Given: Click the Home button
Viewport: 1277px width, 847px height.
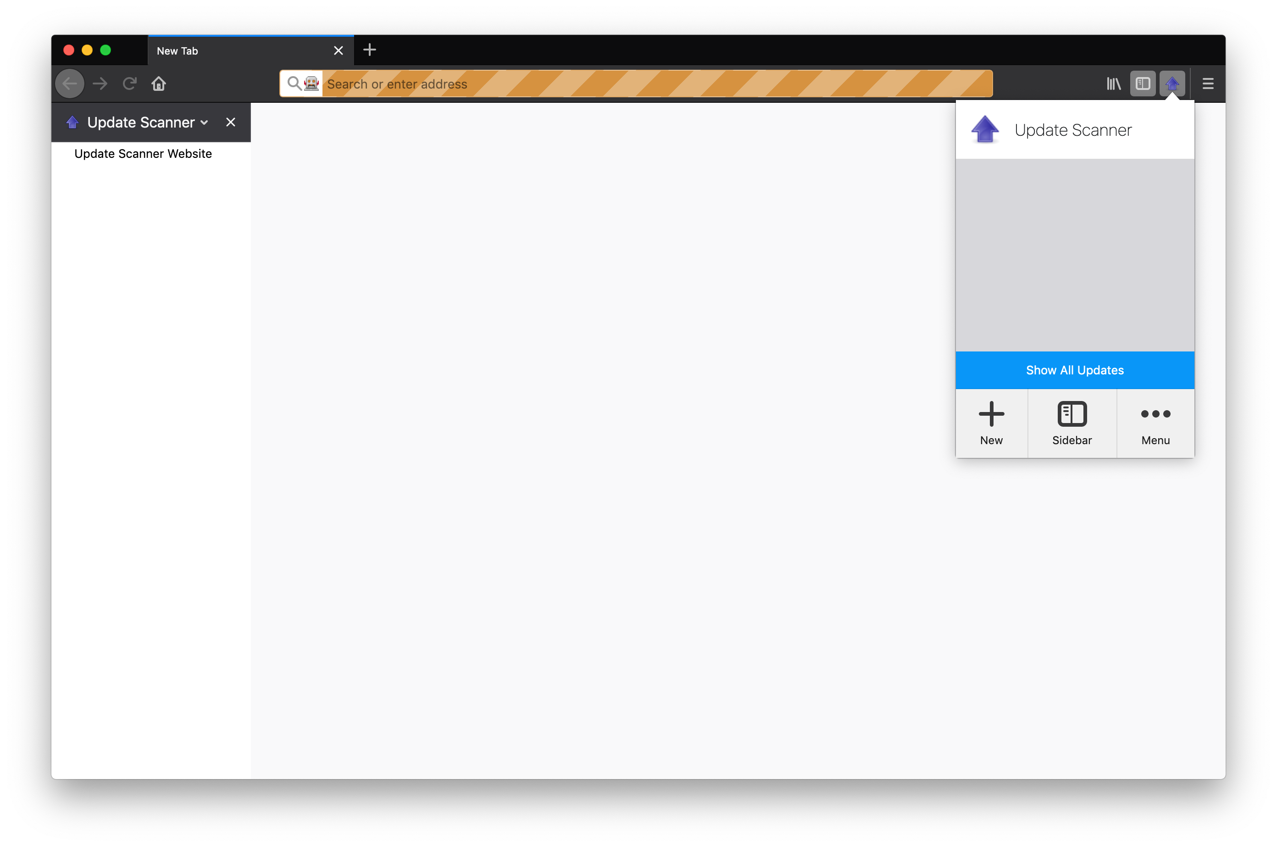Looking at the screenshot, I should coord(158,84).
